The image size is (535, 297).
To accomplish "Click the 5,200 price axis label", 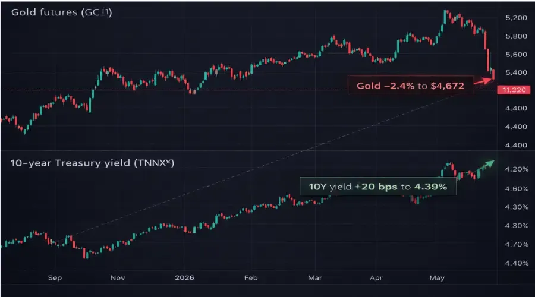I will 516,18.
